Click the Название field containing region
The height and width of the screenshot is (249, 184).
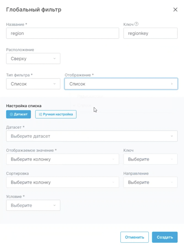pyautogui.click(x=63, y=33)
